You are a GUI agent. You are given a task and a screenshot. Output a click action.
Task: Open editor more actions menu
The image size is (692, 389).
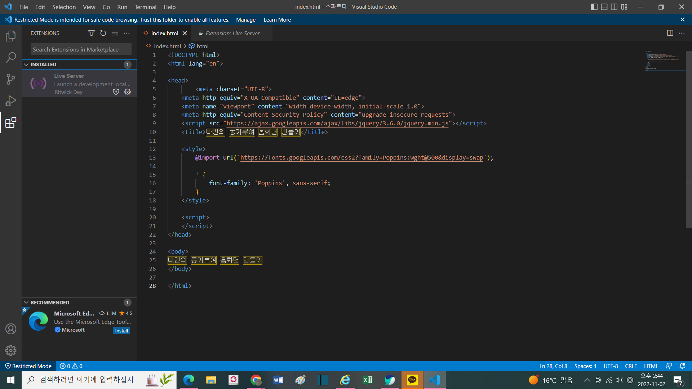click(x=682, y=33)
